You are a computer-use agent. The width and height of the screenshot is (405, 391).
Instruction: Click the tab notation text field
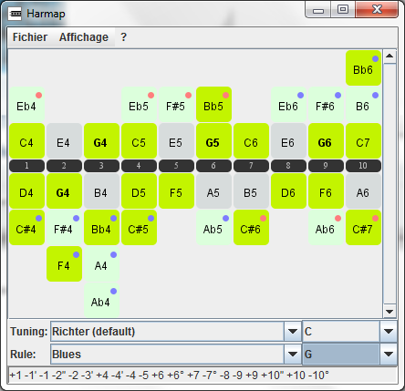click(202, 376)
